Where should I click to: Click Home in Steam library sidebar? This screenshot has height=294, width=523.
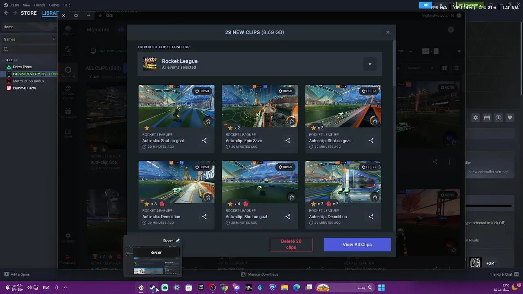29,27
